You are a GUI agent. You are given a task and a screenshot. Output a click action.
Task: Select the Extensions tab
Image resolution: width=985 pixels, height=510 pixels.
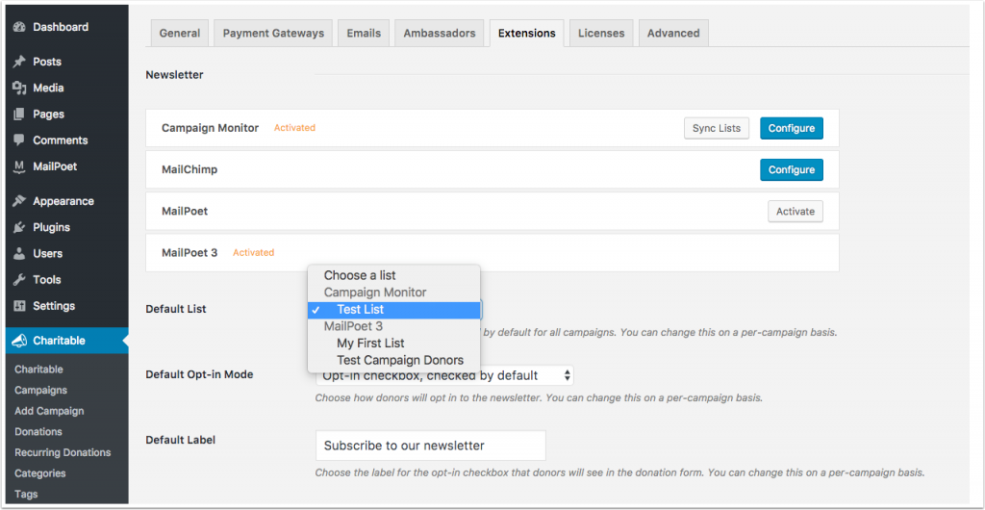point(526,34)
